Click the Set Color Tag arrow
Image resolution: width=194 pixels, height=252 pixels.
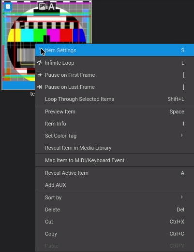(x=182, y=135)
